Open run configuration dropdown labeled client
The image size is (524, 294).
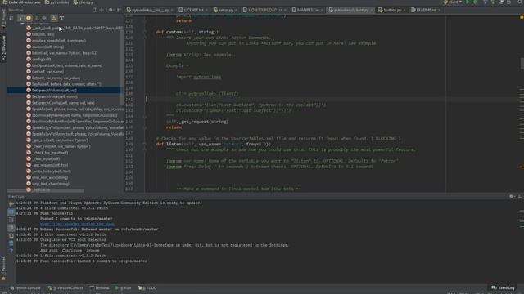[453, 2]
